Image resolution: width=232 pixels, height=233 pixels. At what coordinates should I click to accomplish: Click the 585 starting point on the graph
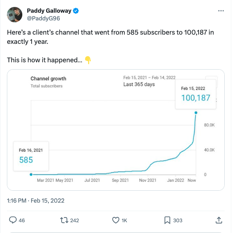pyautogui.click(x=31, y=175)
